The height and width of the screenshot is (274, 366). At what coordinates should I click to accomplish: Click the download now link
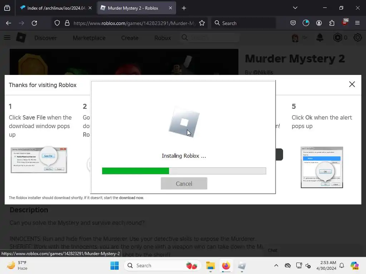tap(131, 198)
